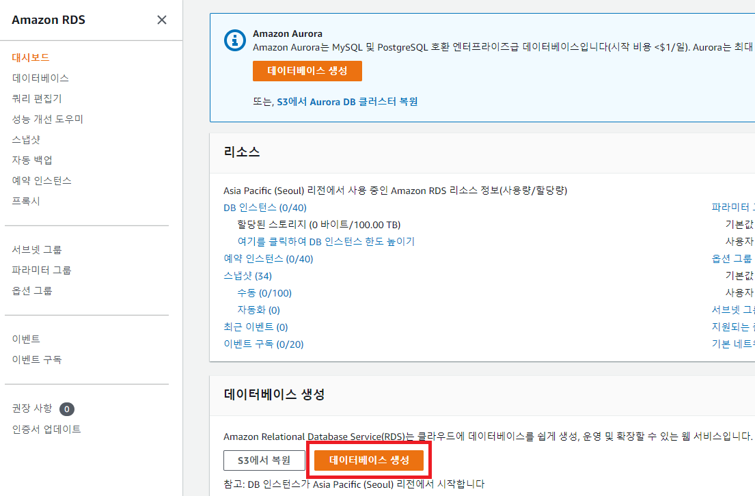Close the Amazon RDS sidebar panel

(162, 20)
